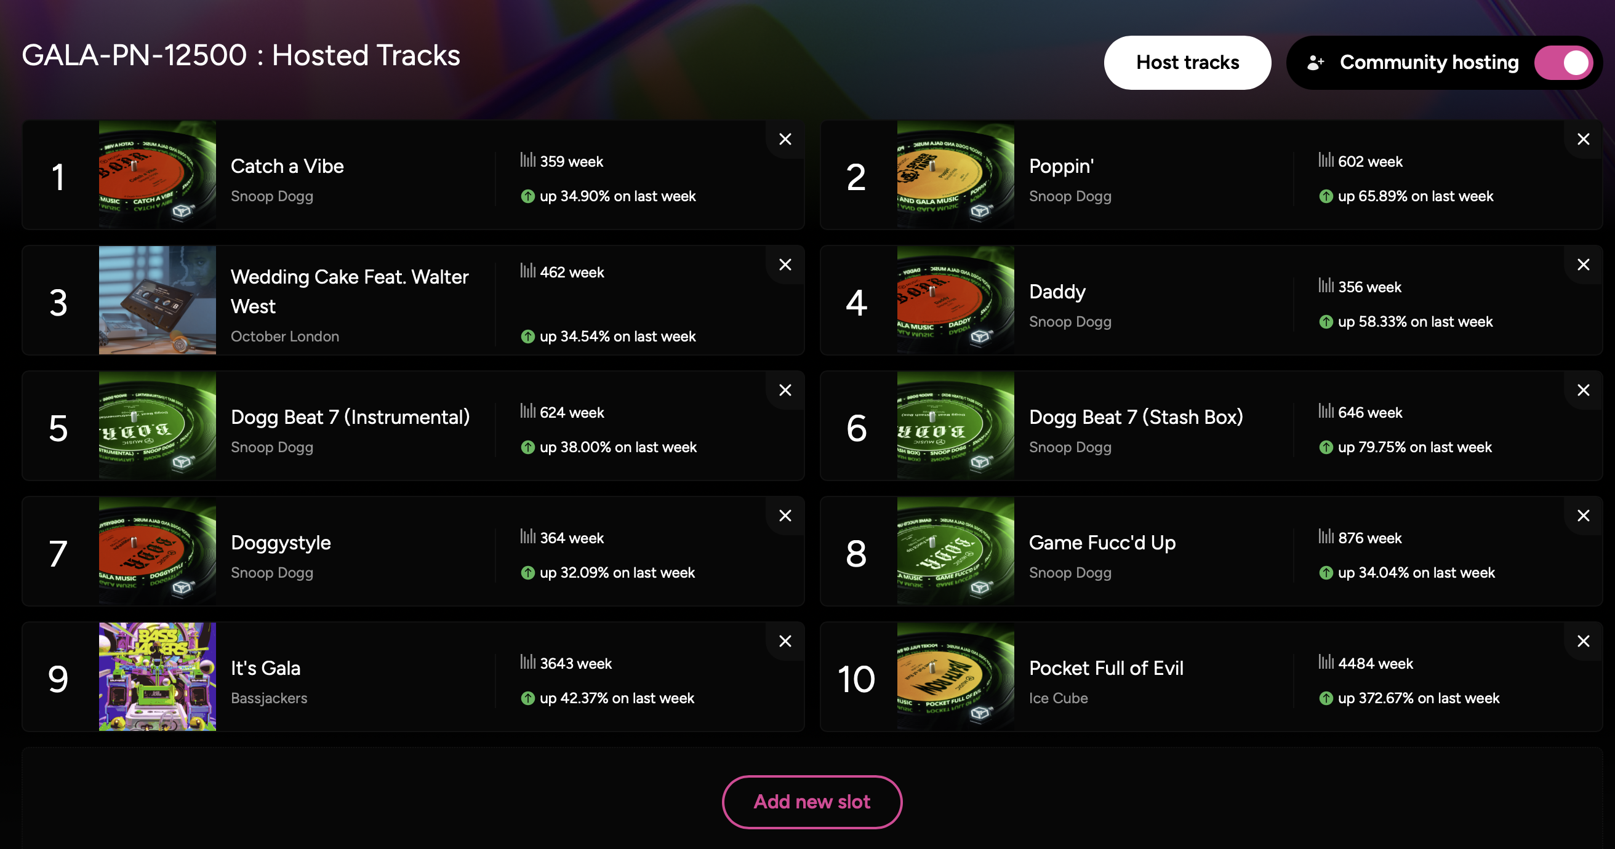Click the plays bar icon beside 4484 week
This screenshot has height=849, width=1615.
click(x=1325, y=661)
